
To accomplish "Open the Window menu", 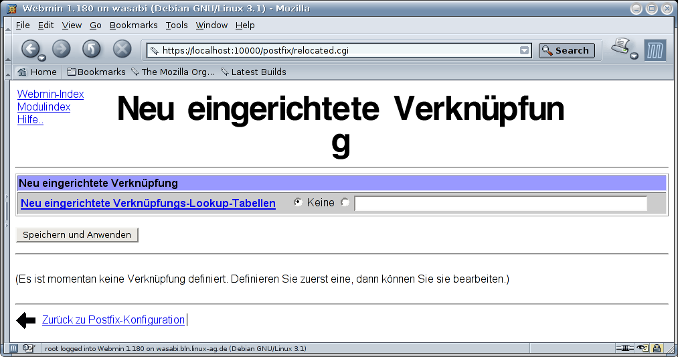I will click(212, 25).
